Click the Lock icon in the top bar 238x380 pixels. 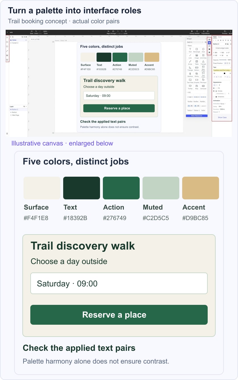coord(126,31)
